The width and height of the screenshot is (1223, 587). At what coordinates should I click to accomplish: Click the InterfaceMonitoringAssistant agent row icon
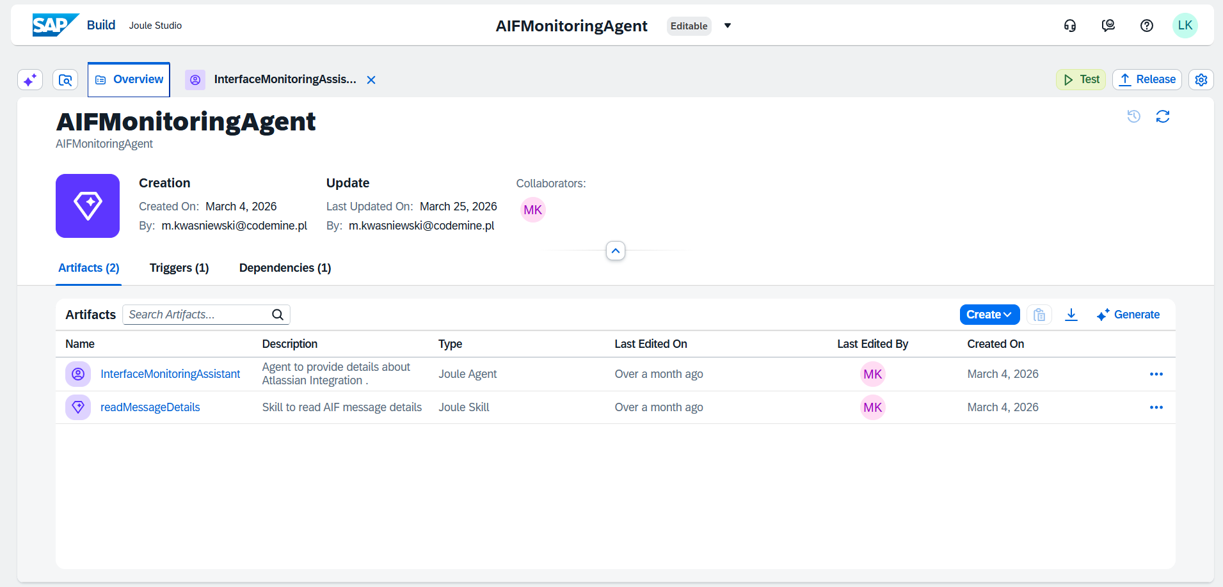click(78, 374)
